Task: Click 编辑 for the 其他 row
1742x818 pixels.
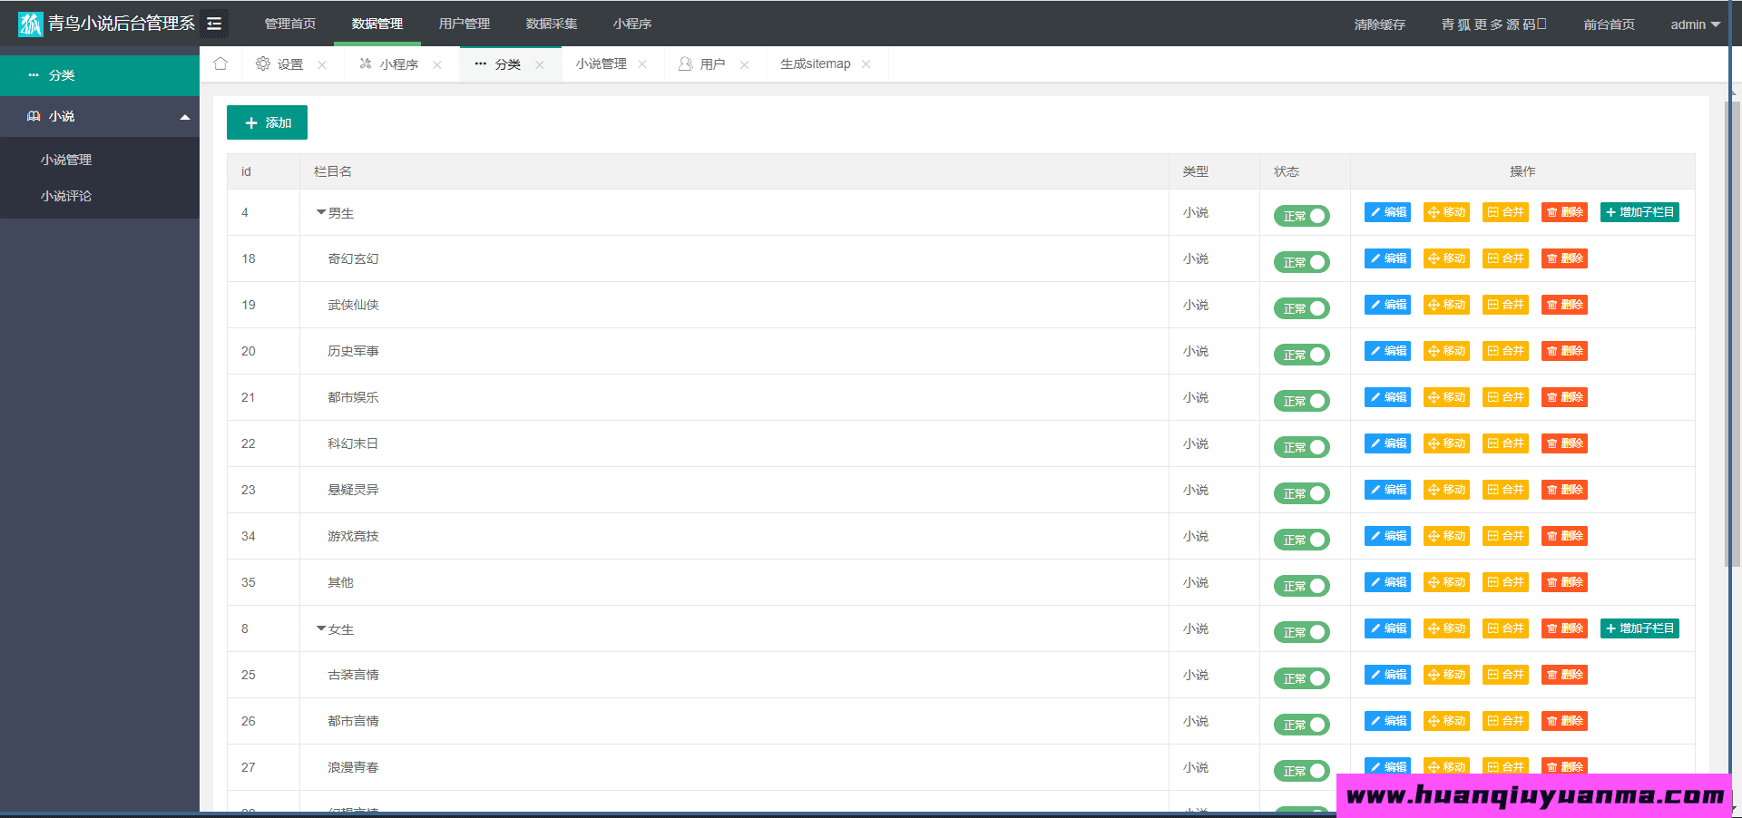Action: (1388, 582)
